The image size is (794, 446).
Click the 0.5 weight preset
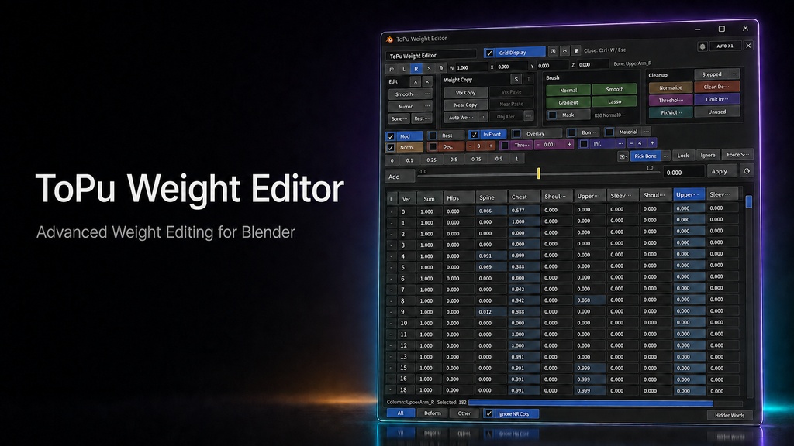(454, 160)
